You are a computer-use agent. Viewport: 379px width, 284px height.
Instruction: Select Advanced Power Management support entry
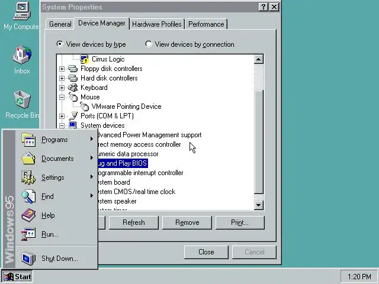(149, 135)
